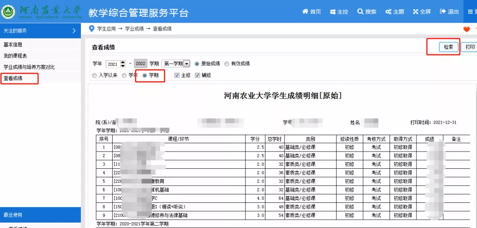Open 搜索 search in top bar

367,11
